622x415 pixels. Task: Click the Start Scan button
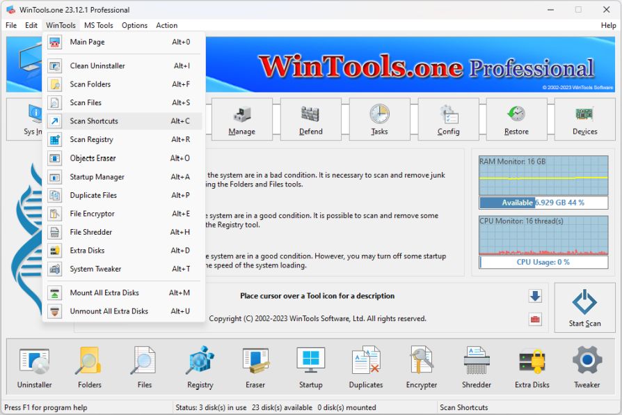(x=584, y=307)
